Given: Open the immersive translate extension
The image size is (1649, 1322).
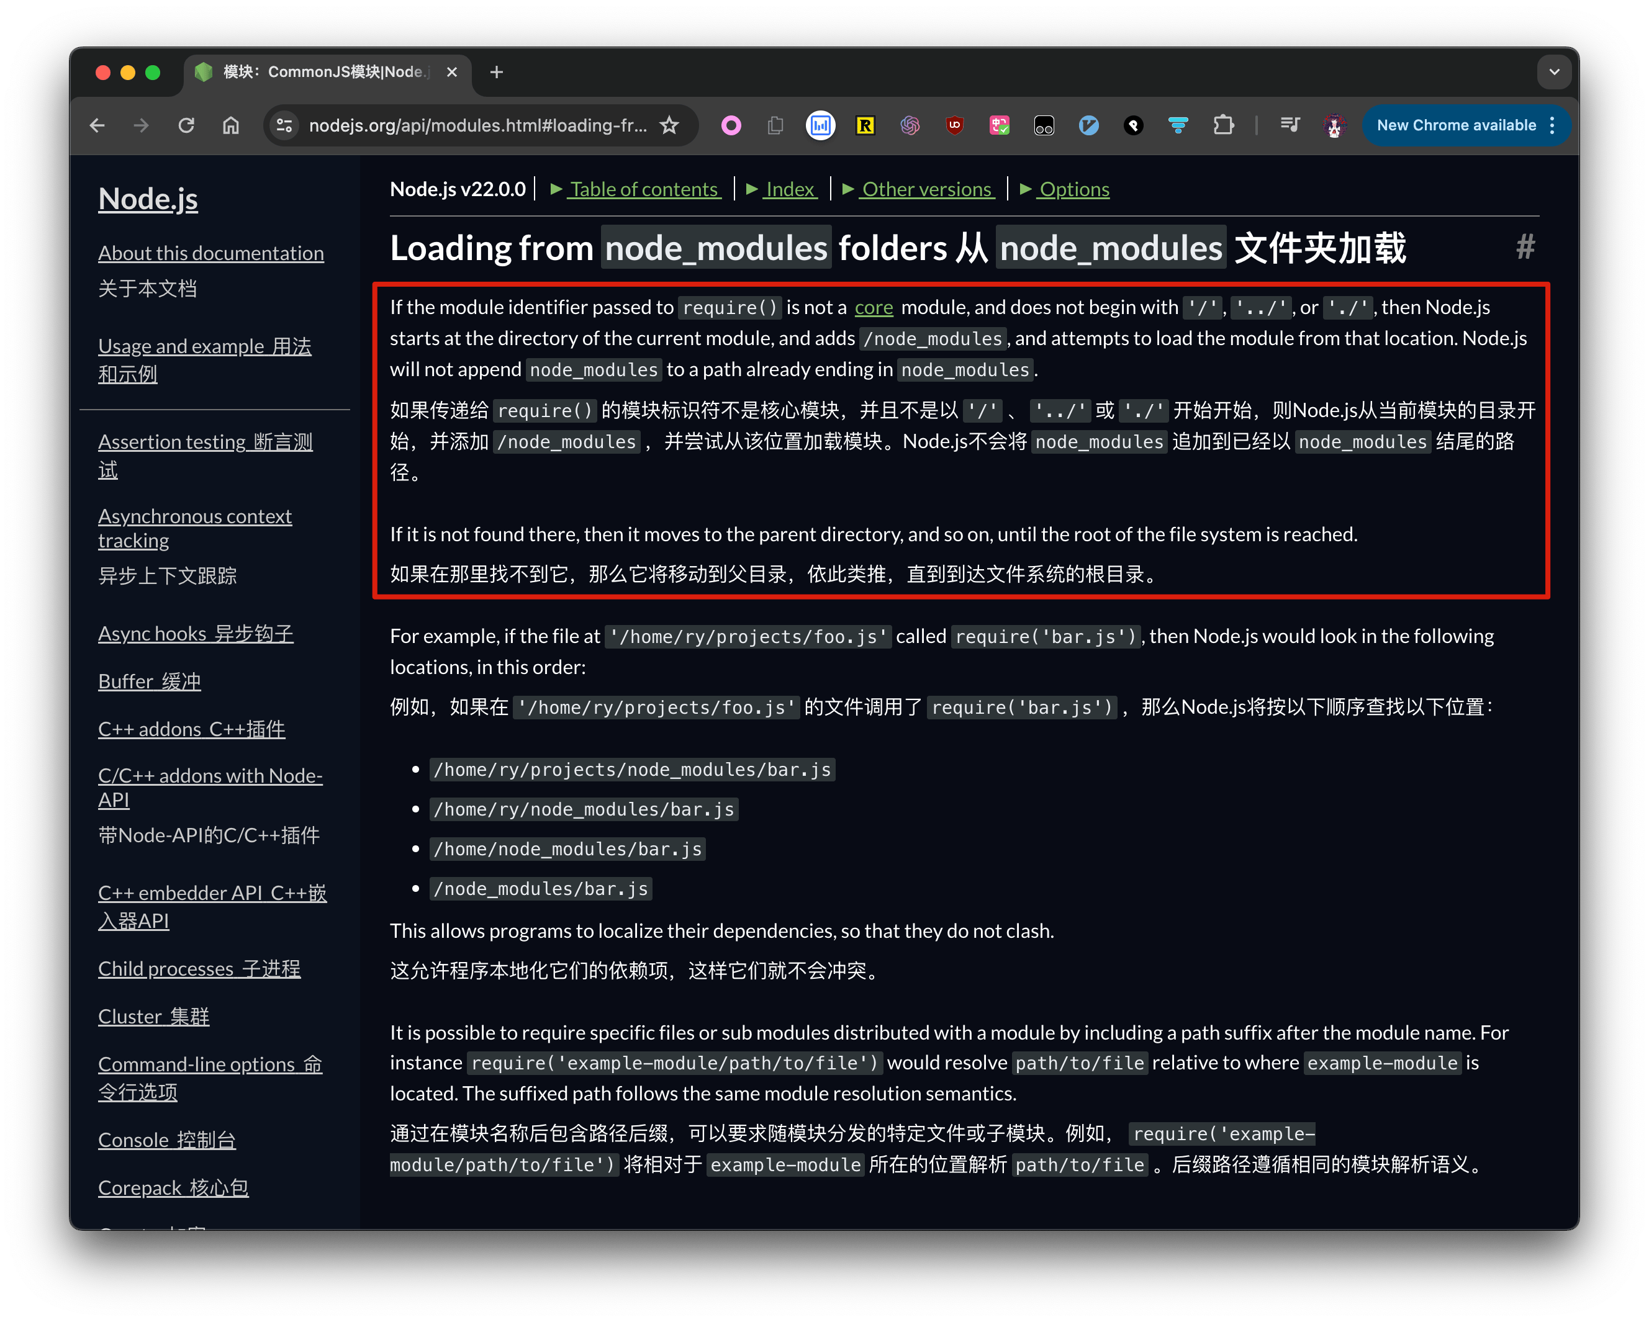Looking at the screenshot, I should tap(999, 125).
